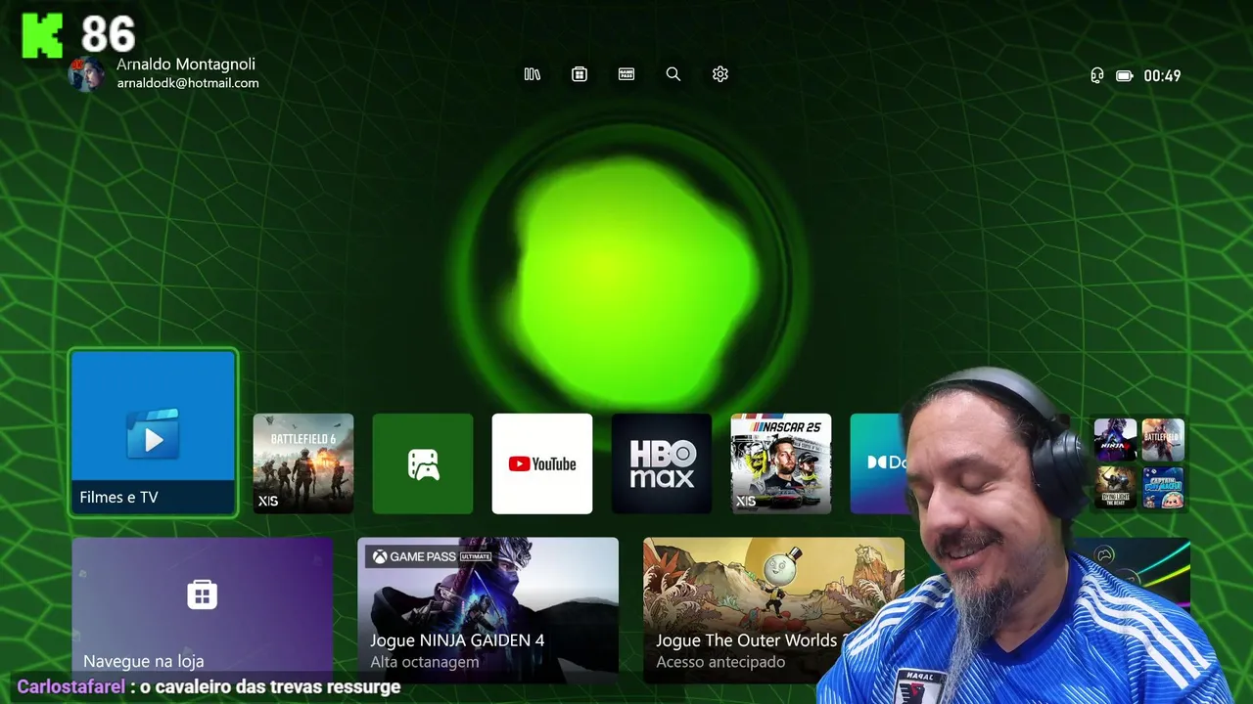Click the headset status icon
The width and height of the screenshot is (1253, 704).
(1097, 75)
